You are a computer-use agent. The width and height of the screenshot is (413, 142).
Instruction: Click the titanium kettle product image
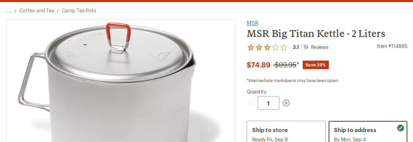(x=120, y=82)
